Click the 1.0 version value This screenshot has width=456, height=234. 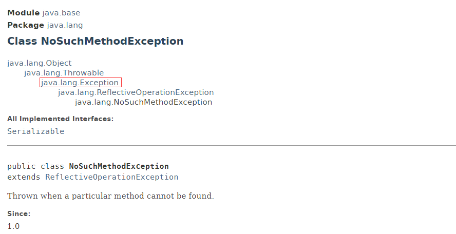point(13,226)
